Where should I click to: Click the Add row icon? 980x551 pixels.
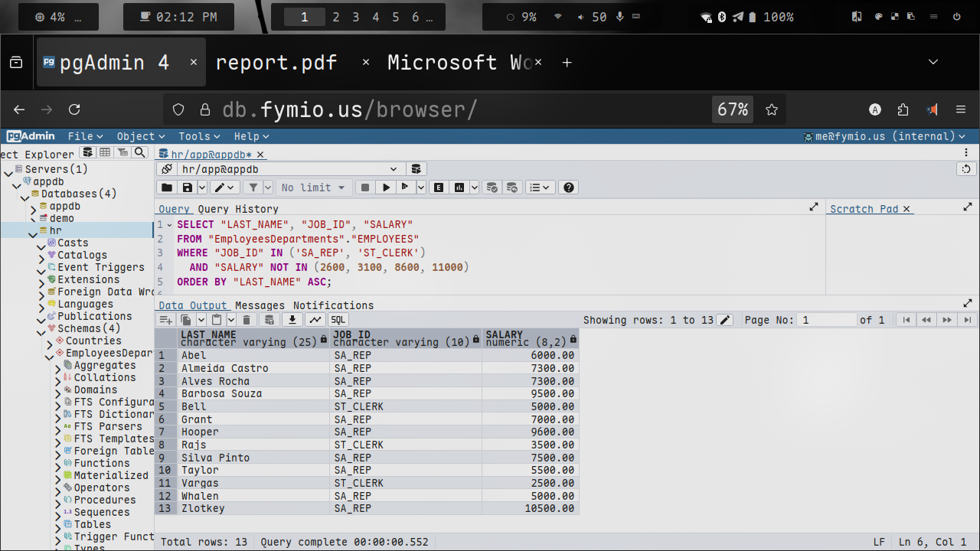(165, 320)
